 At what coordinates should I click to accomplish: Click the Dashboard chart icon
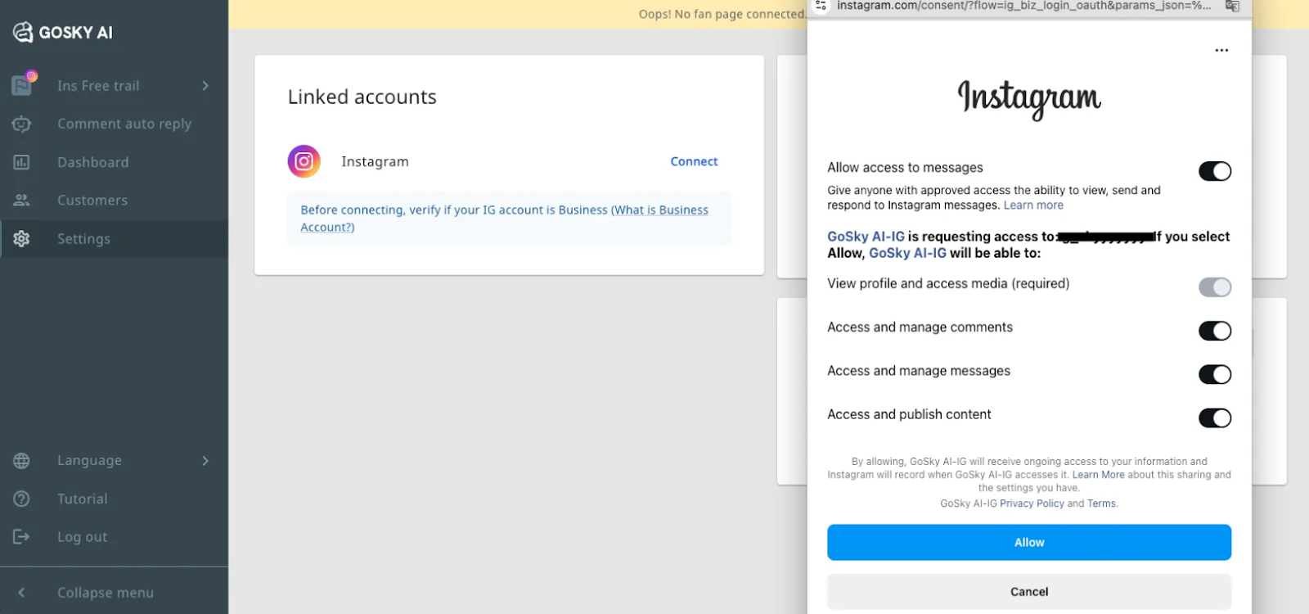[x=22, y=162]
